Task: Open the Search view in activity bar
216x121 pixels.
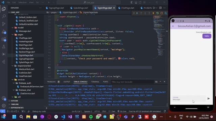Action: 4,16
